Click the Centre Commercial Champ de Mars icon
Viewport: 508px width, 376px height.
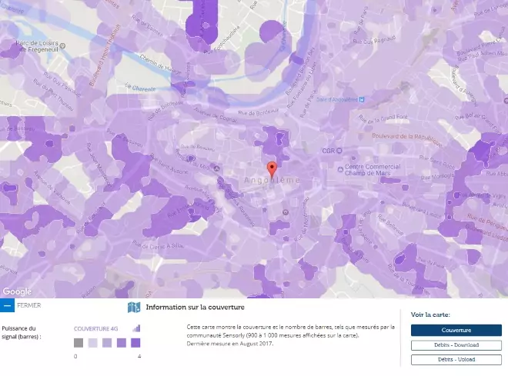tap(341, 169)
